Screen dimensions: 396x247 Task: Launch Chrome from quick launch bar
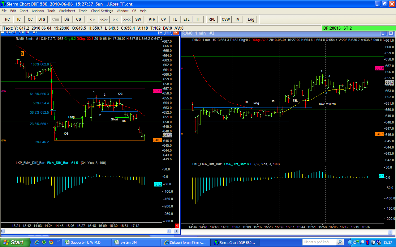[x=51, y=242]
